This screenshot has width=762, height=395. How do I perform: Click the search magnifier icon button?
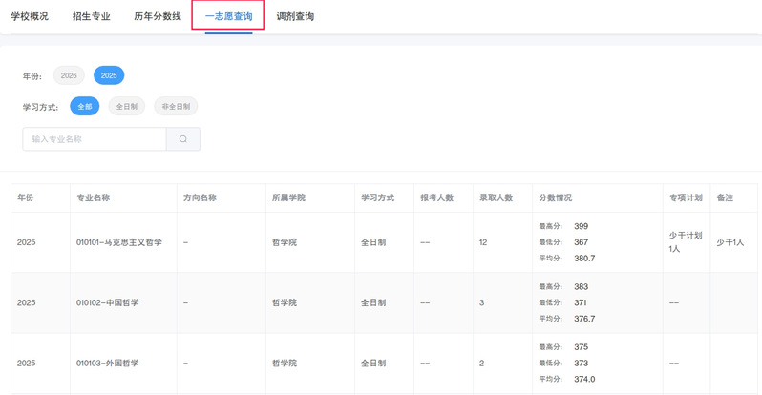pyautogui.click(x=182, y=139)
